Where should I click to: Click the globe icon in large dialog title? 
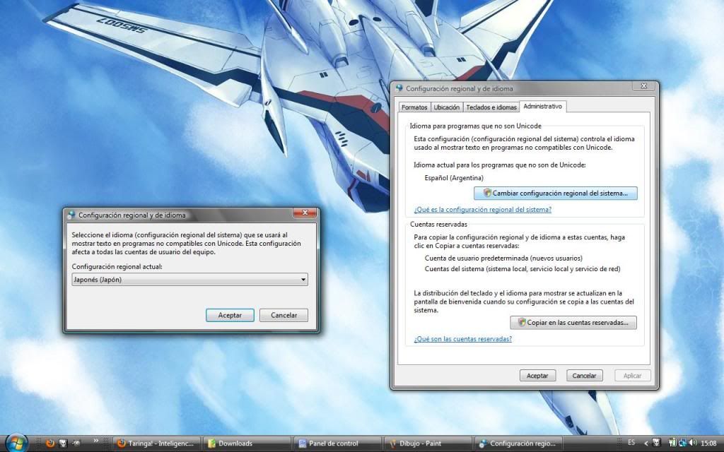point(399,88)
